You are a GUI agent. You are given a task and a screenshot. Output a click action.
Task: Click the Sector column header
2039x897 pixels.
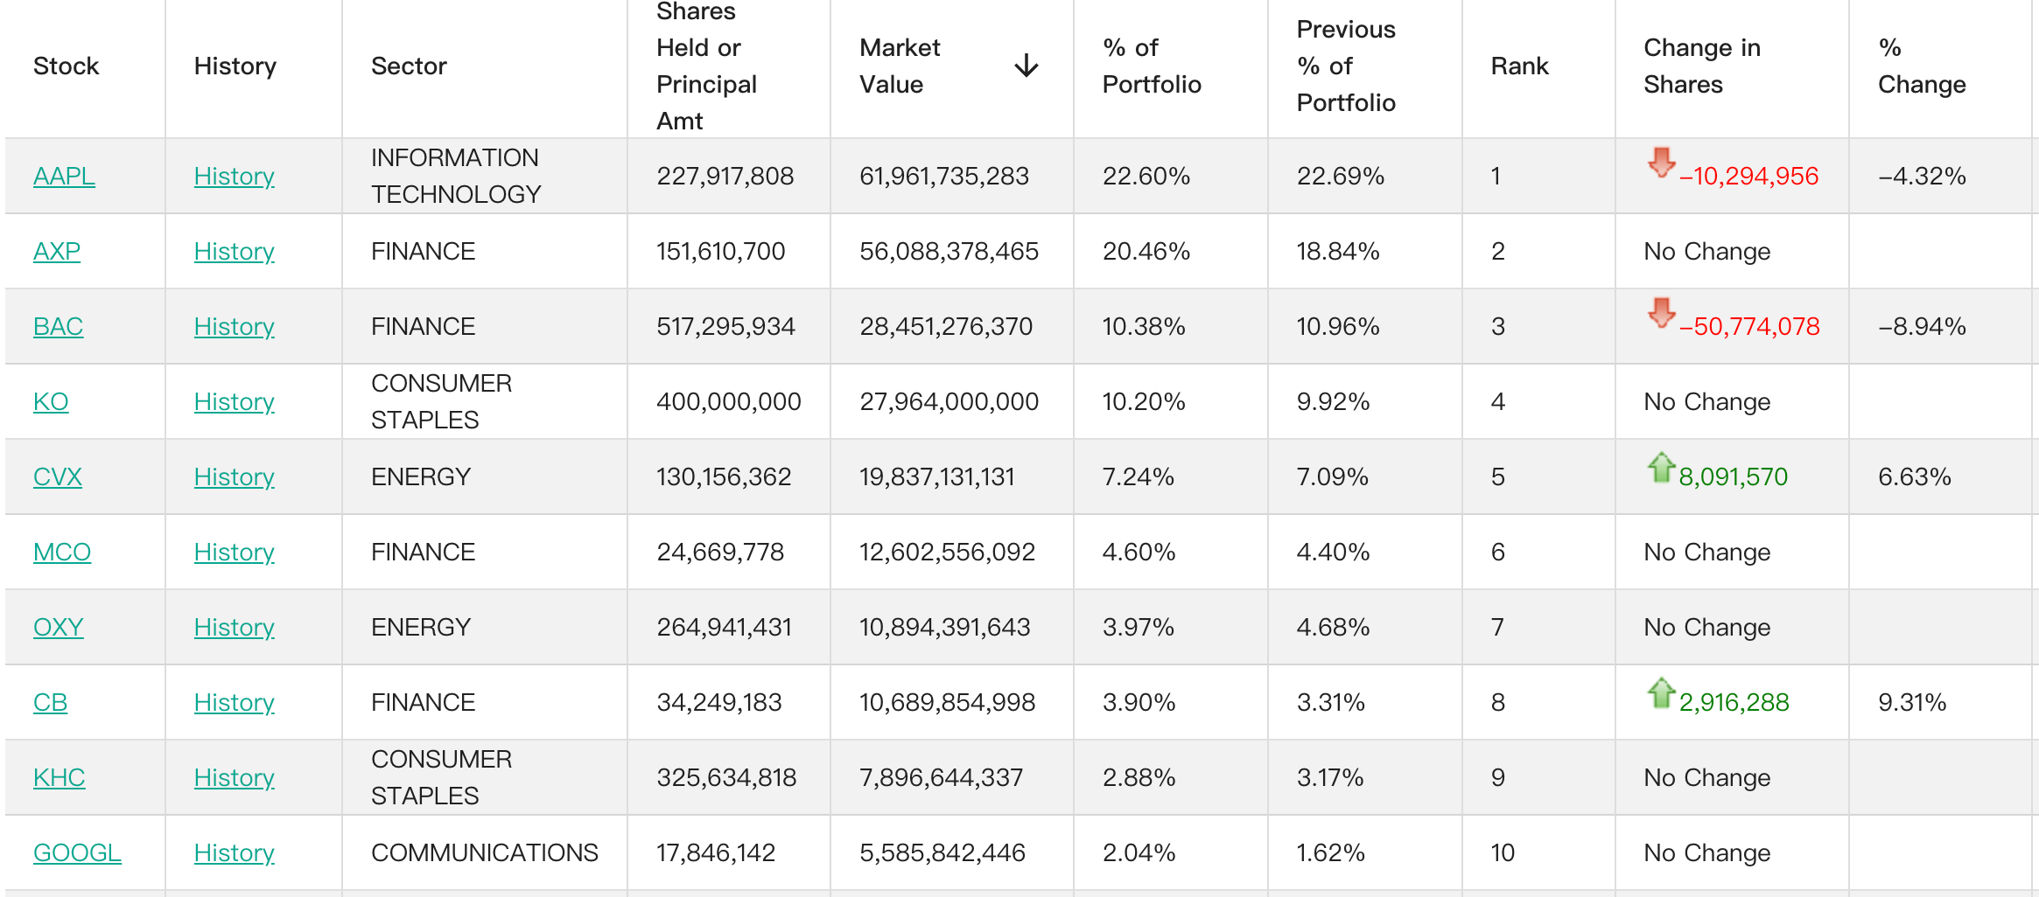409,66
